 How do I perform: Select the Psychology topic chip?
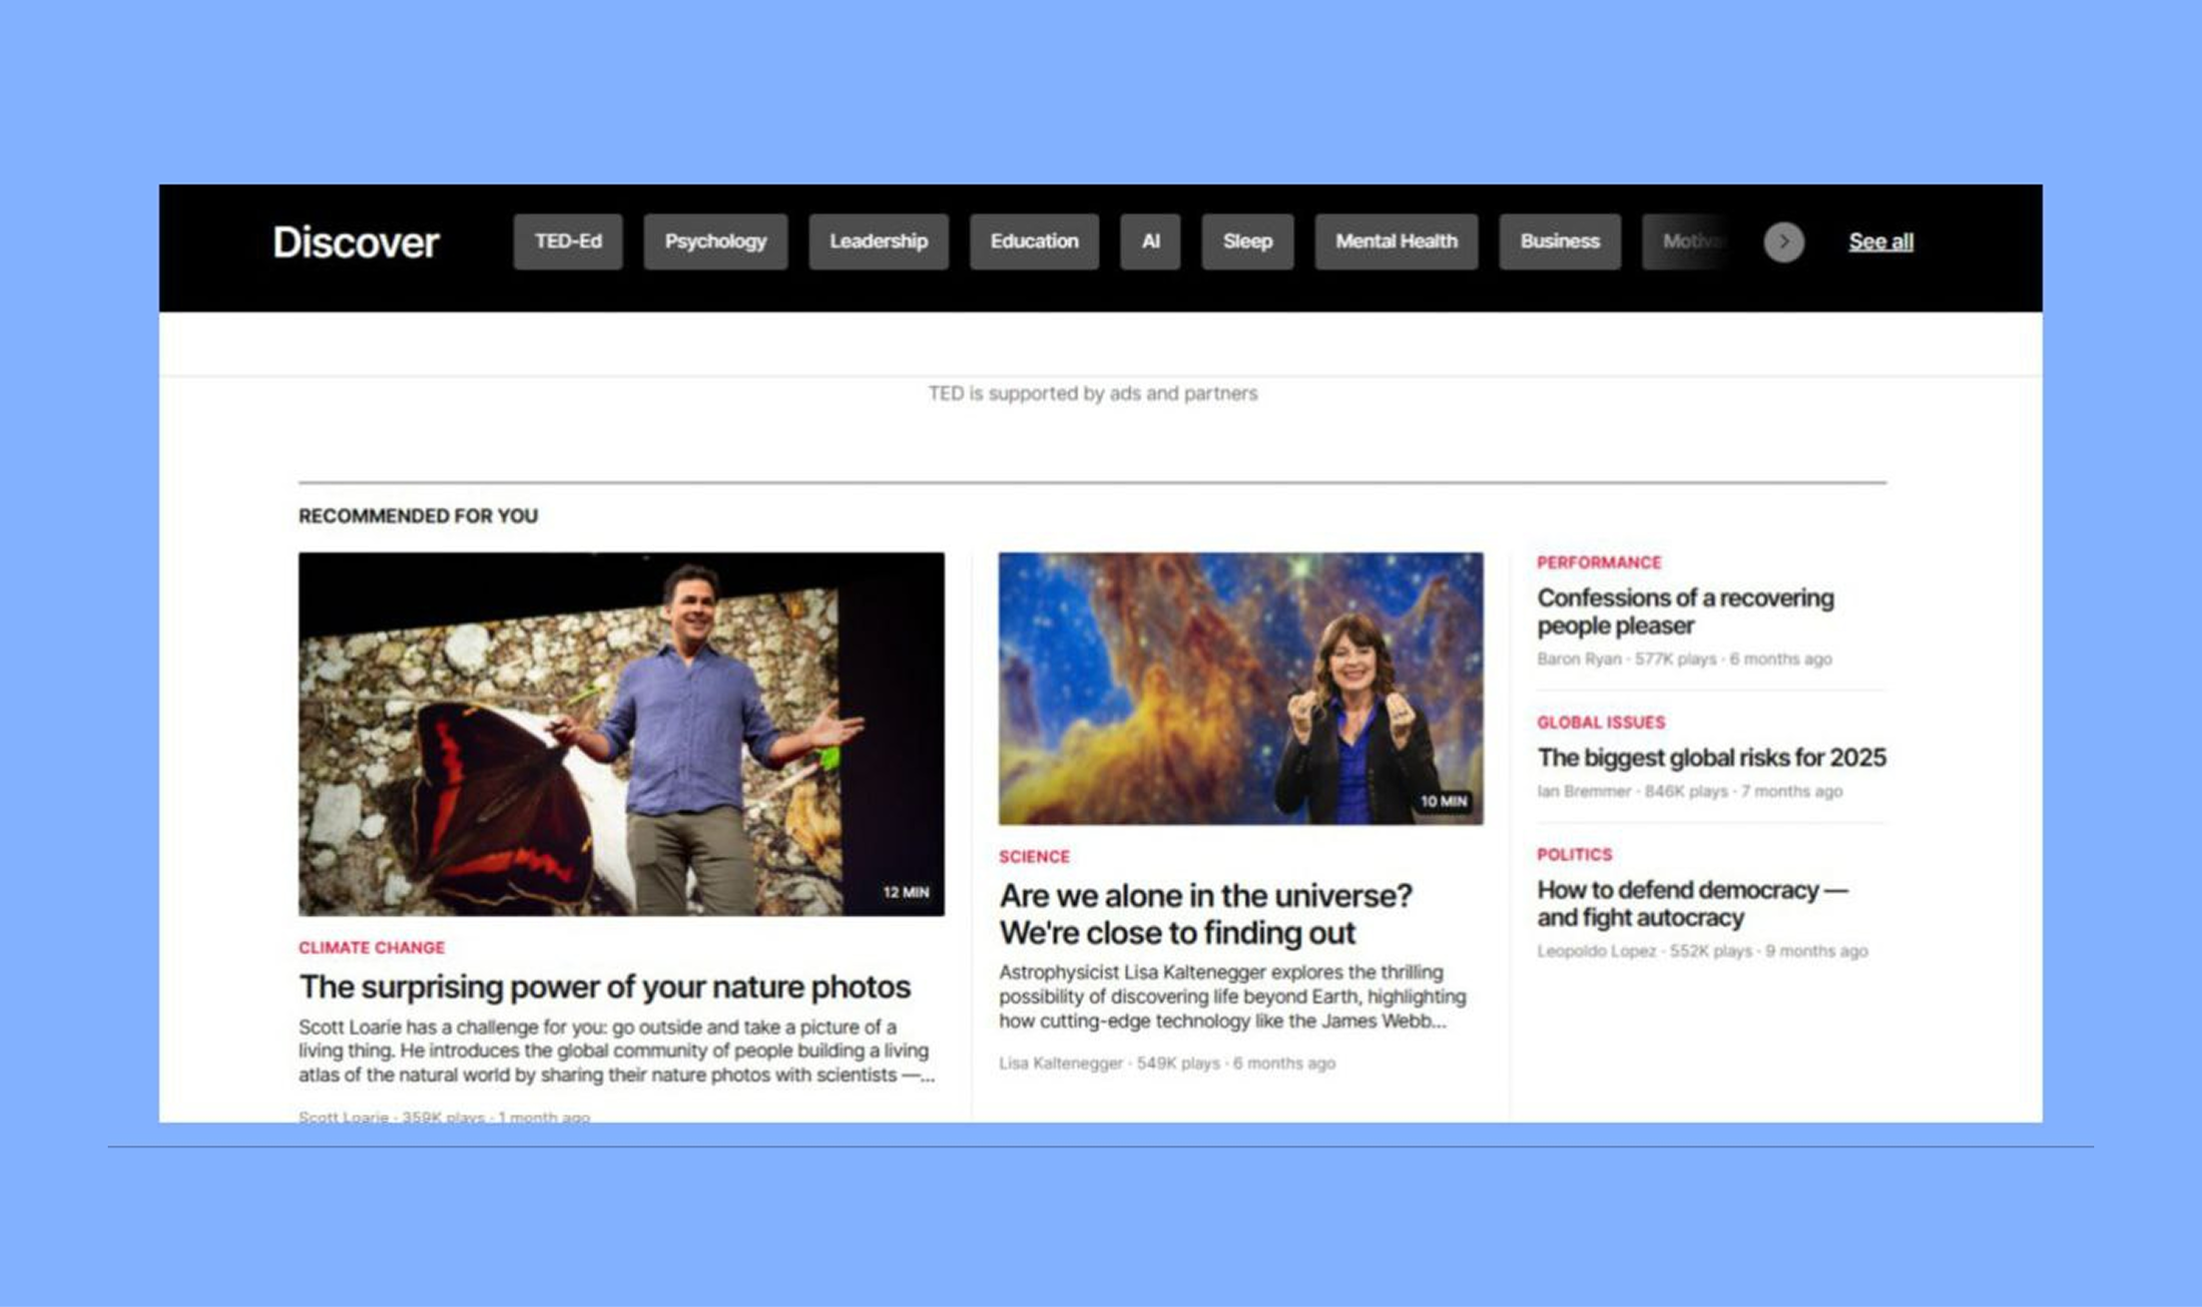(715, 242)
